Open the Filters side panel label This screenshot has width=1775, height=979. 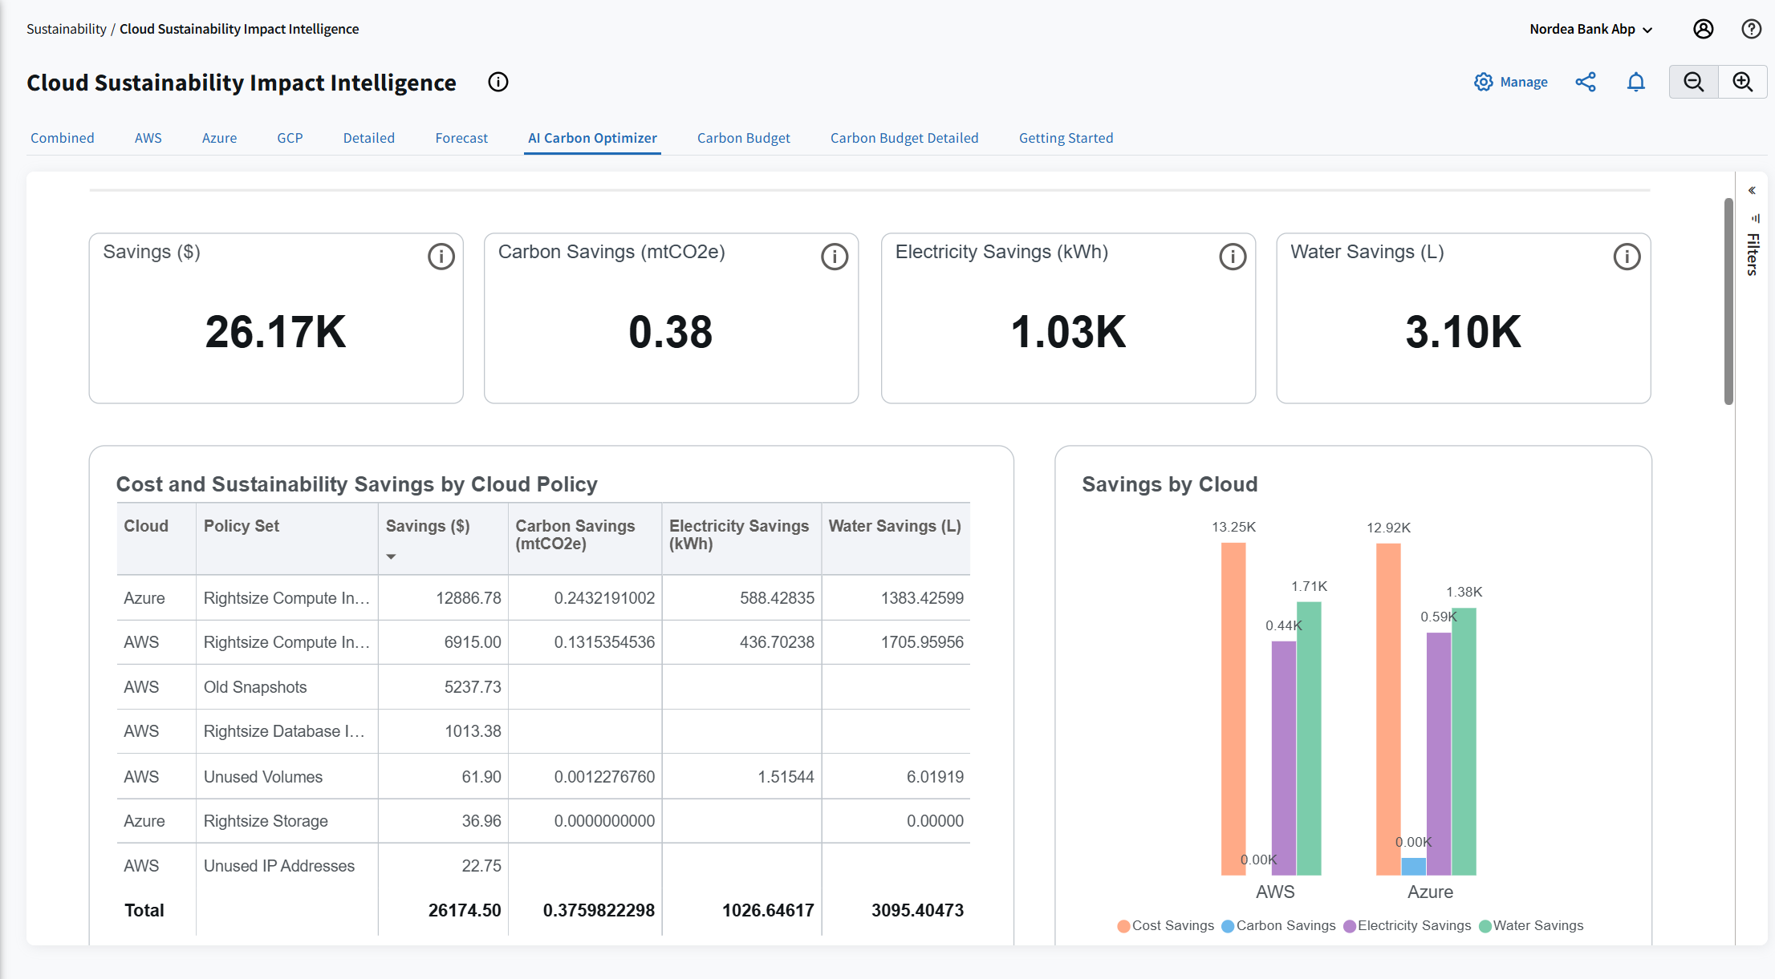pyautogui.click(x=1753, y=254)
